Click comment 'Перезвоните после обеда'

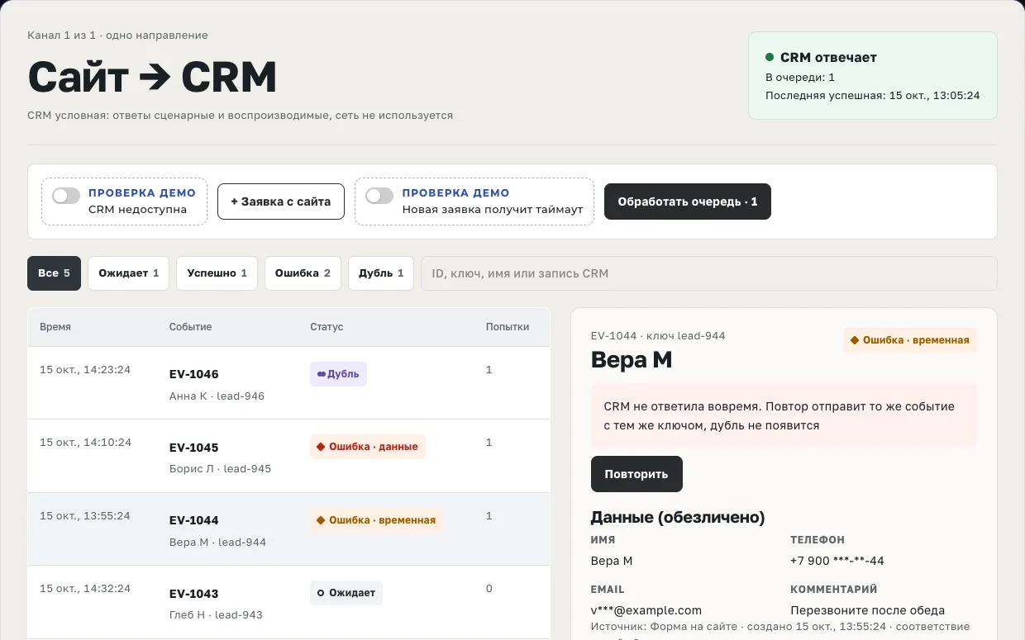[x=867, y=611]
